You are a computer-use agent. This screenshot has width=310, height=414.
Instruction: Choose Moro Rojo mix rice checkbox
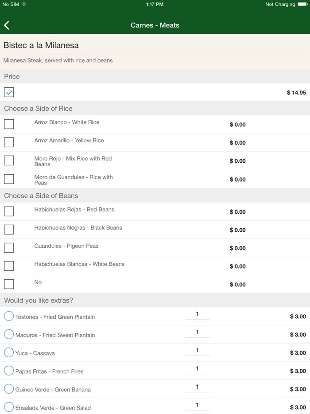click(9, 160)
